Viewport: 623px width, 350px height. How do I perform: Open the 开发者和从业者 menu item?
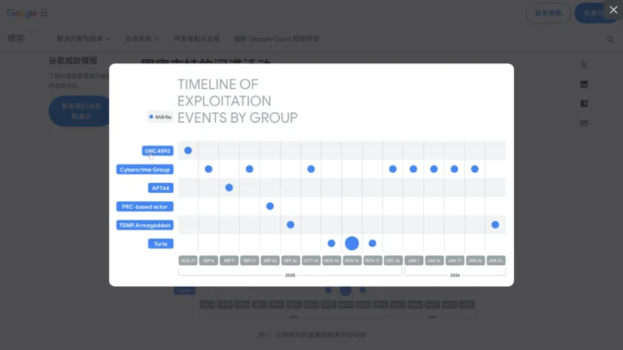point(197,39)
